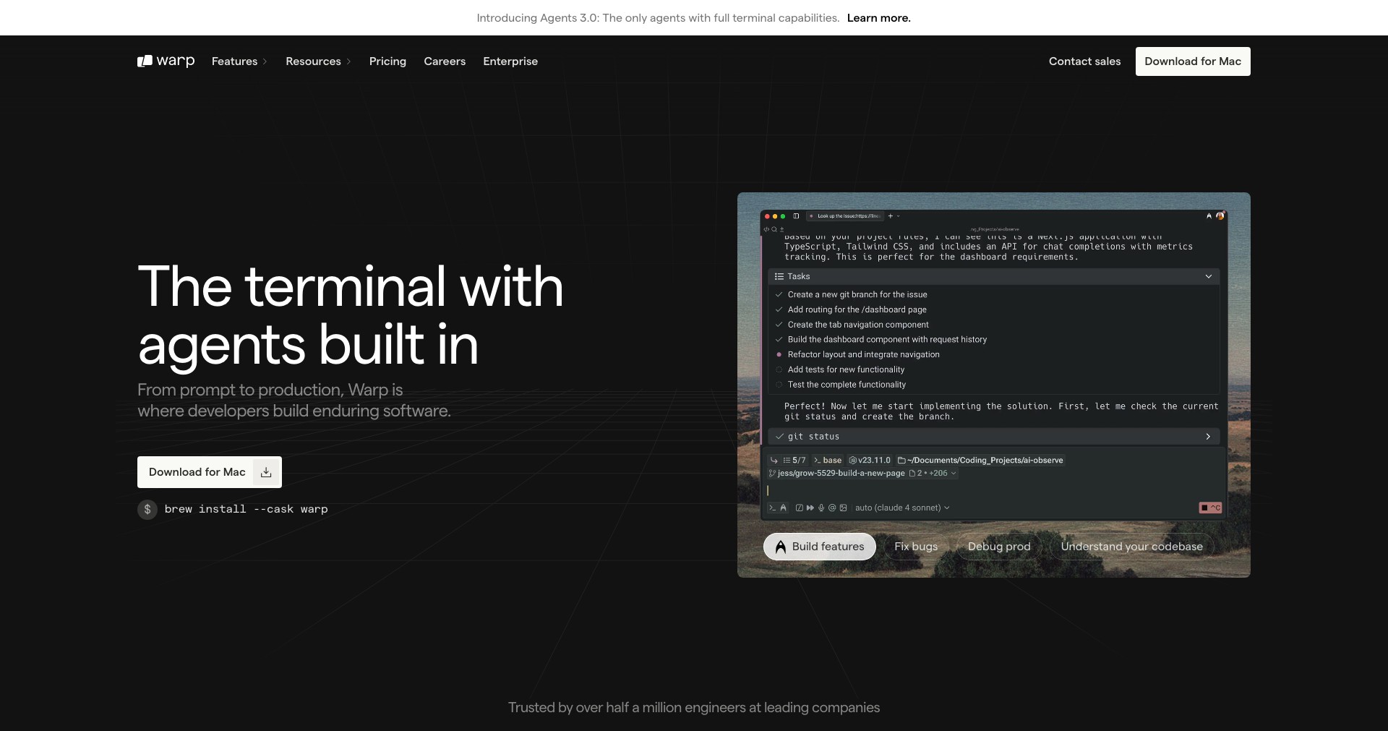
Task: Click the task 'Test the complete functionality'
Action: coord(847,385)
